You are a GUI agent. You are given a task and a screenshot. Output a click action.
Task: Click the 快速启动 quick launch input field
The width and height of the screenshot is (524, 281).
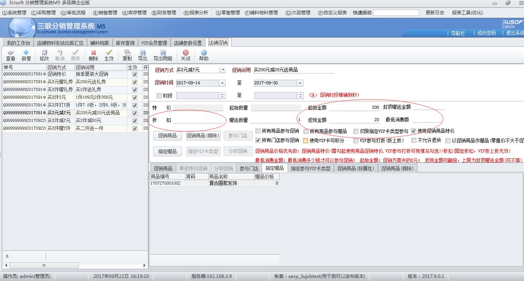(396, 13)
